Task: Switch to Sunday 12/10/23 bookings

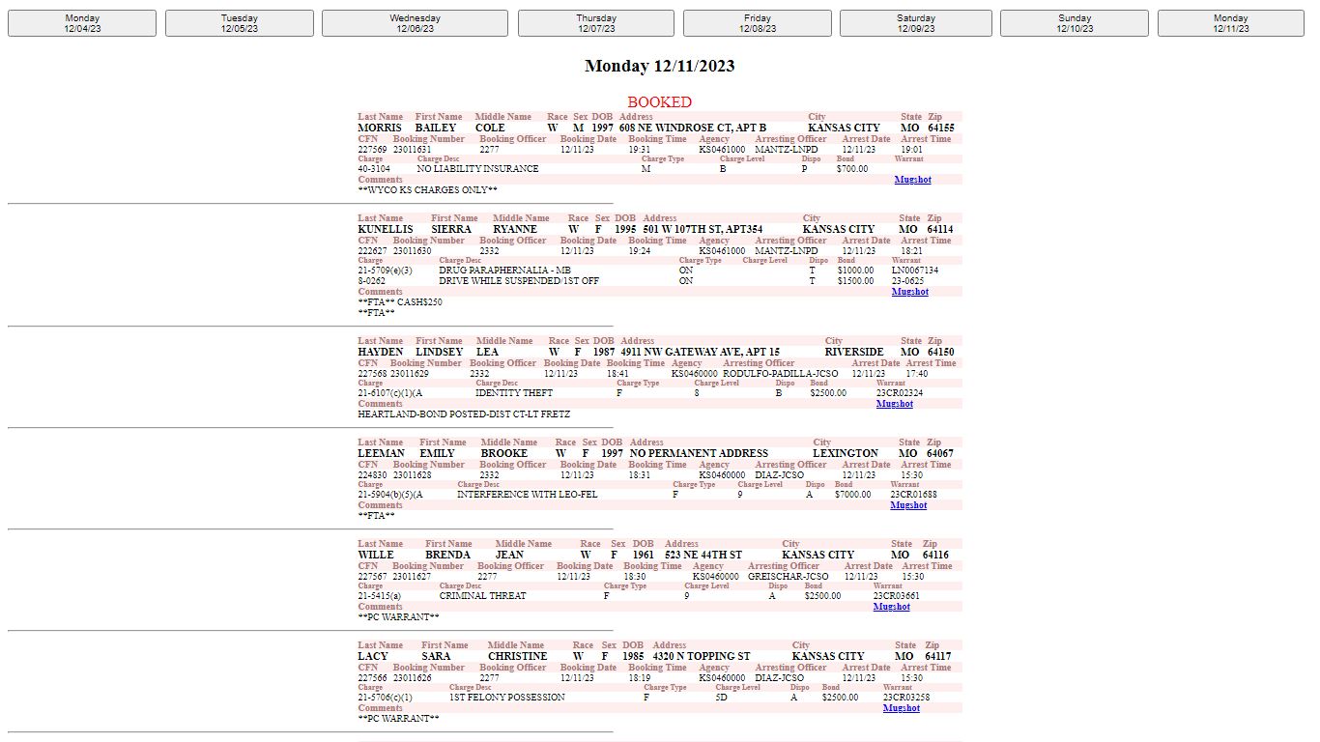Action: pyautogui.click(x=1075, y=23)
